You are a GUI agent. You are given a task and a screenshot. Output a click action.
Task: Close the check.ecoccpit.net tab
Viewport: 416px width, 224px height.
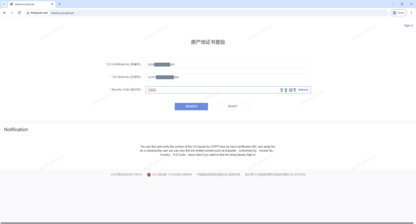tap(52, 4)
